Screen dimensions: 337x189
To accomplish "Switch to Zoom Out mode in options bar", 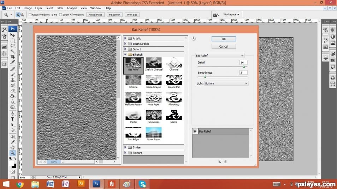I will (22, 14).
